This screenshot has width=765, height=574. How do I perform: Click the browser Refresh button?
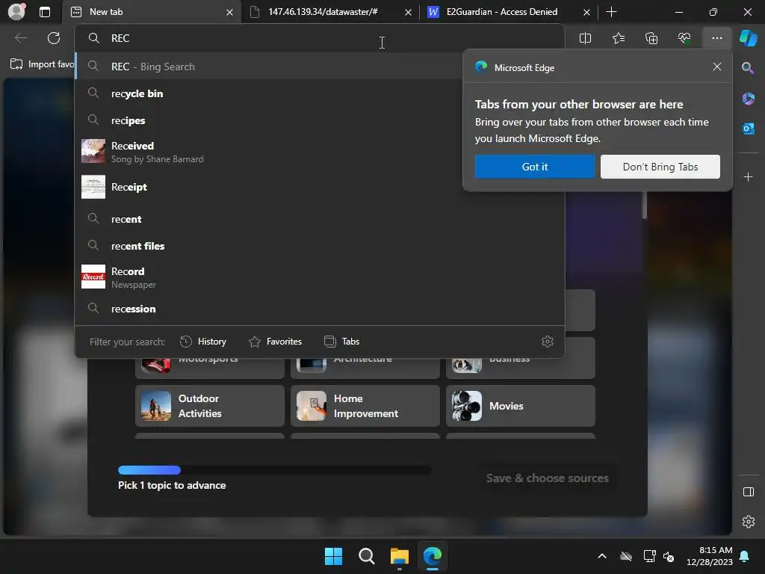click(54, 38)
